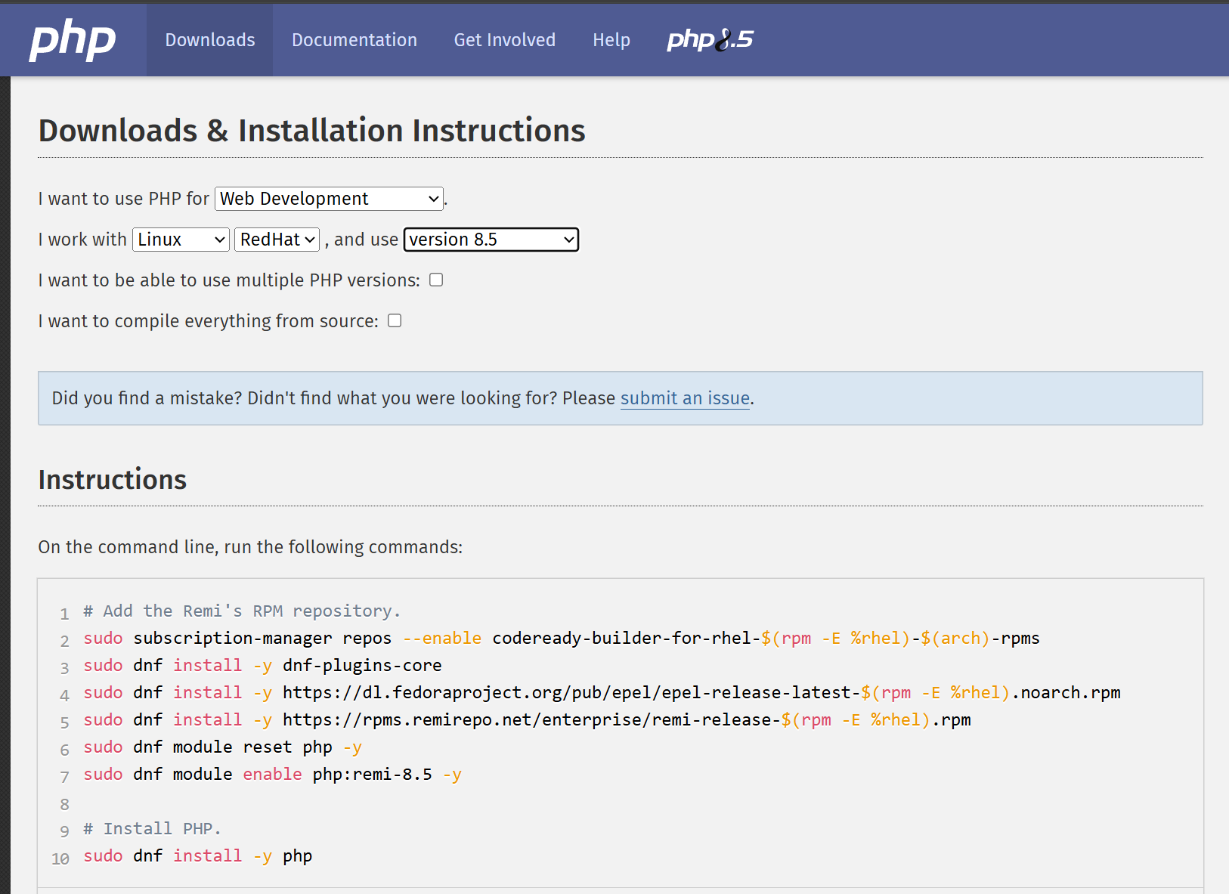1229x894 pixels.
Task: Click the Downloads & Installation Instructions heading
Action: click(312, 131)
